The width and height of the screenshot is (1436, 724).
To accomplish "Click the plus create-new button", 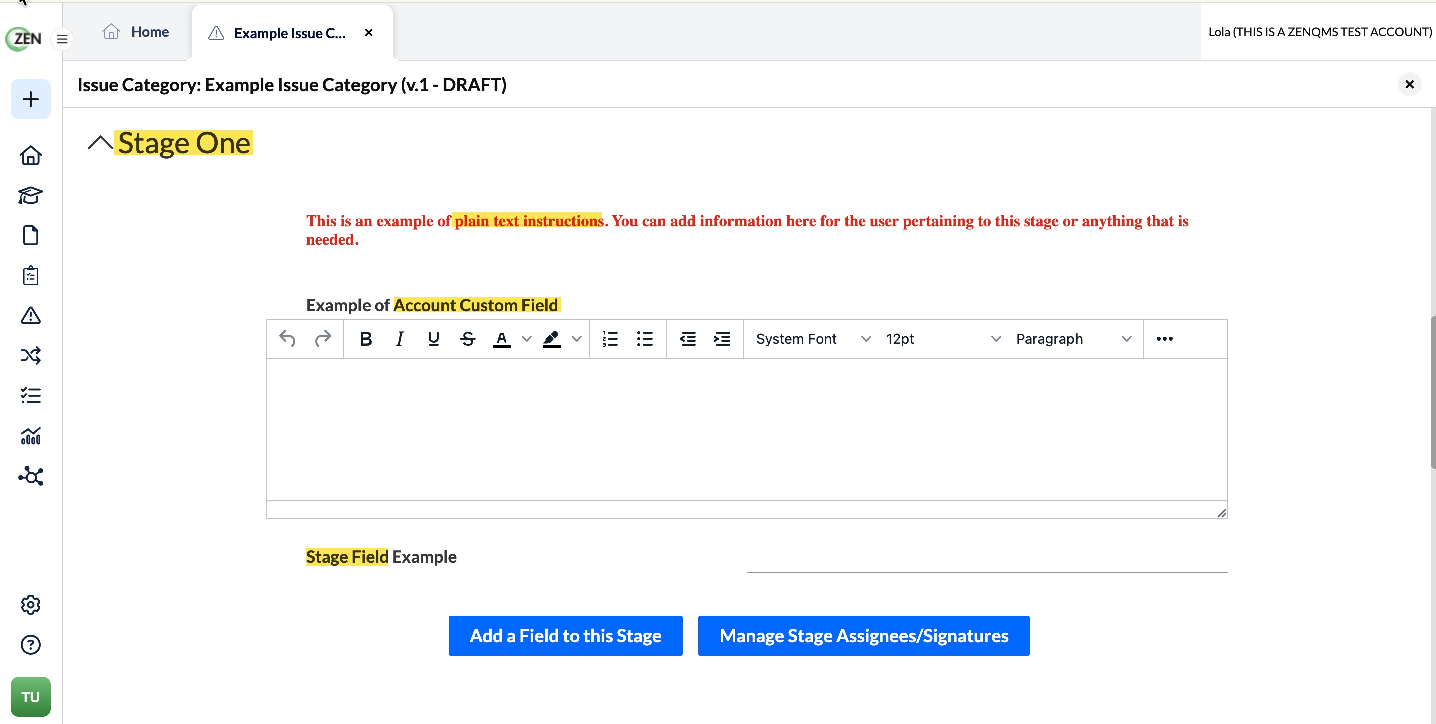I will [x=31, y=99].
